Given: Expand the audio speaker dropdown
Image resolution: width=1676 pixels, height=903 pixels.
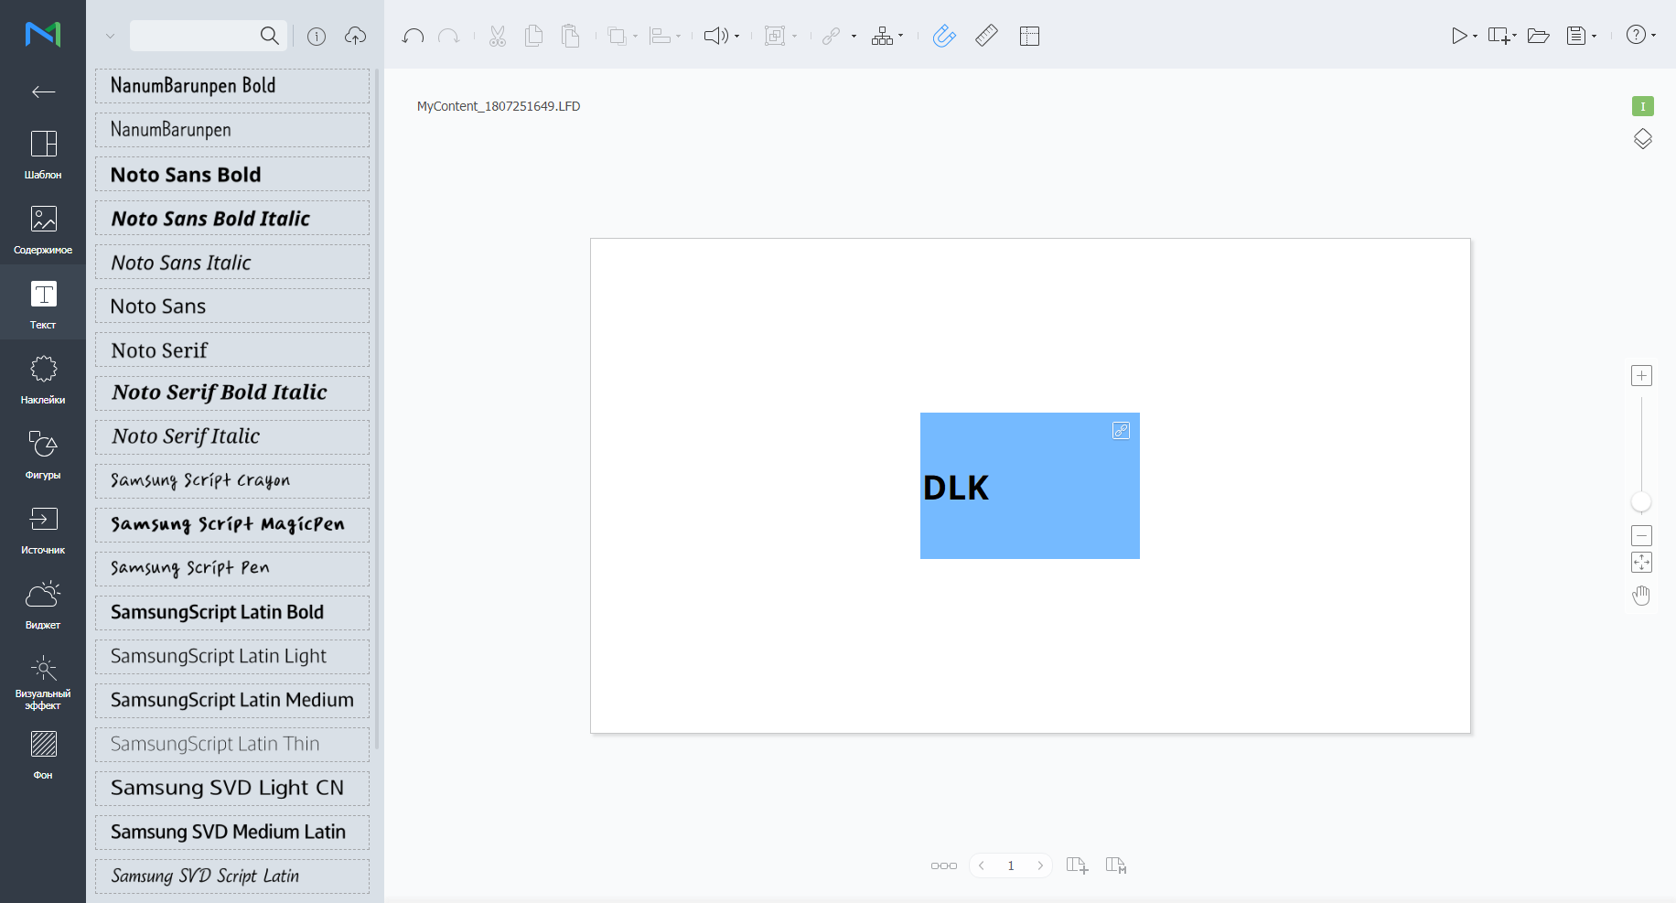Looking at the screenshot, I should [x=736, y=36].
